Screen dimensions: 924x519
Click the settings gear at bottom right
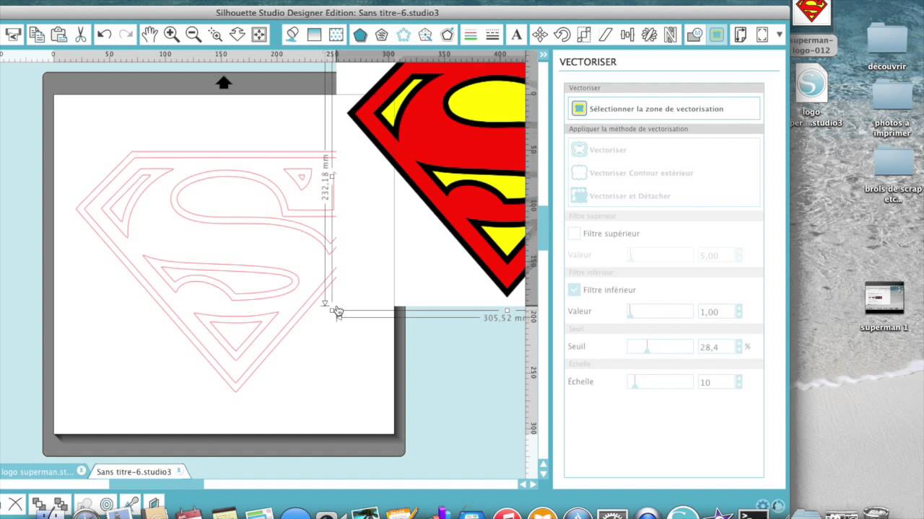(762, 505)
